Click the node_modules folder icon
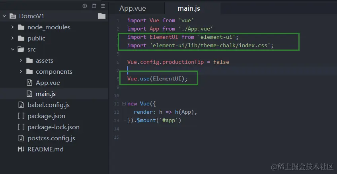Image resolution: width=337 pixels, height=174 pixels. coord(21,27)
